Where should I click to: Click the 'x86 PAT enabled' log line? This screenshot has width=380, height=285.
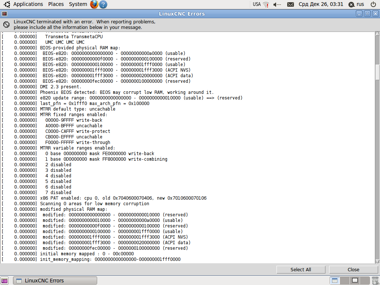click(x=123, y=198)
